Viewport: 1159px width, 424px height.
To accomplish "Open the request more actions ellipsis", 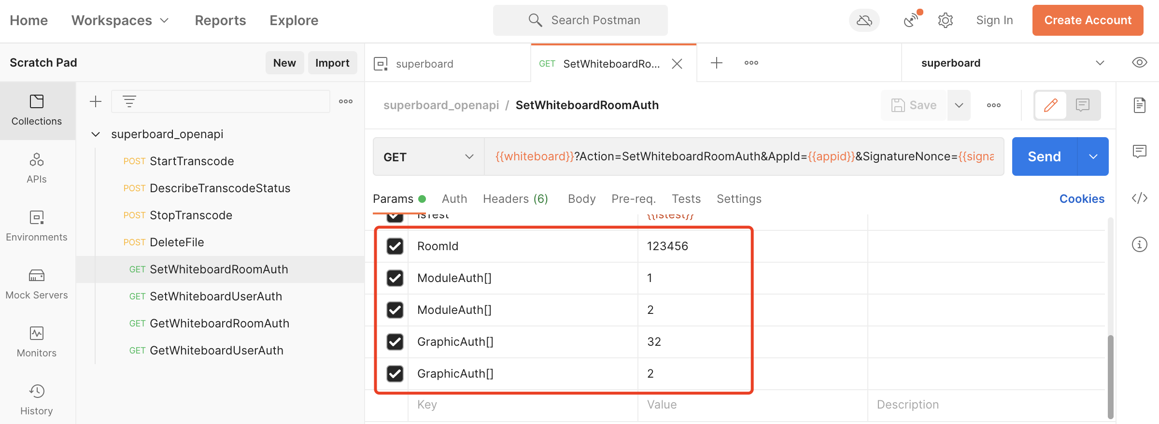I will coord(993,105).
